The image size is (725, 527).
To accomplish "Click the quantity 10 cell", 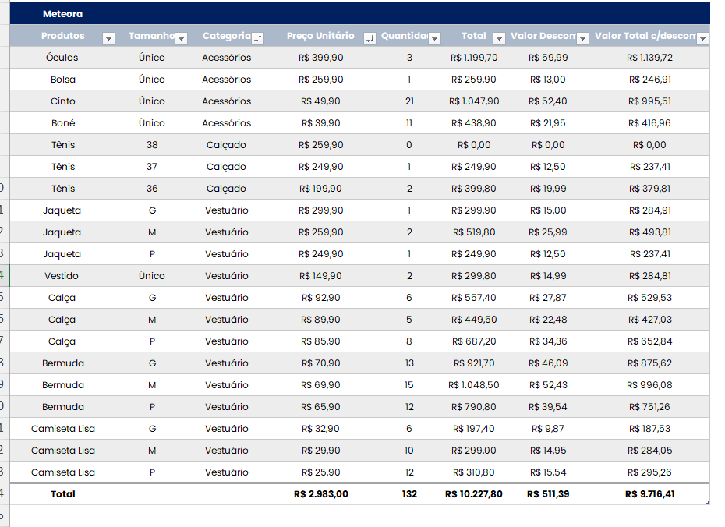I will tap(409, 451).
